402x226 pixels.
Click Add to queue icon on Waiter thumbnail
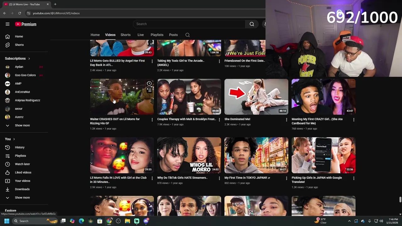149,90
